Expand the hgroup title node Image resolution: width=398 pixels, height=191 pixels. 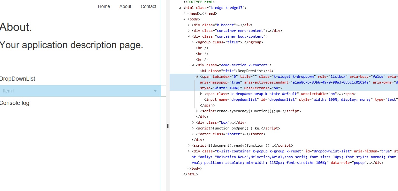tap(193, 42)
